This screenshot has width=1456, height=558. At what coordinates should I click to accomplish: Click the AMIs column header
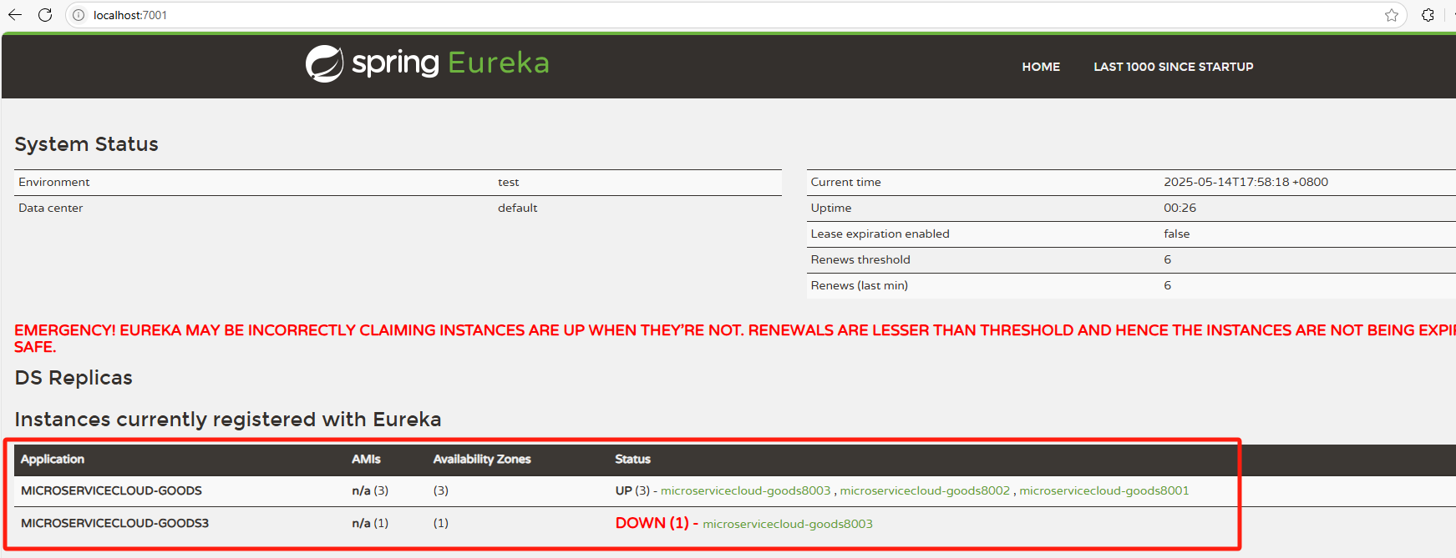coord(366,459)
